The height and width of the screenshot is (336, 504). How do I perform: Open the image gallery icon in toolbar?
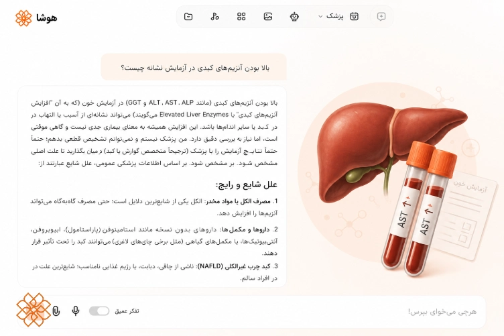click(268, 16)
